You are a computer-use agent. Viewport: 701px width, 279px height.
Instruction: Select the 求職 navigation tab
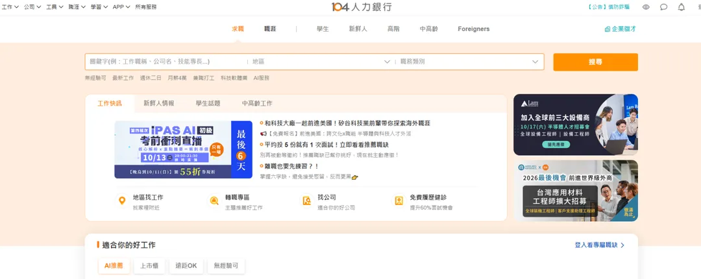[x=238, y=29]
